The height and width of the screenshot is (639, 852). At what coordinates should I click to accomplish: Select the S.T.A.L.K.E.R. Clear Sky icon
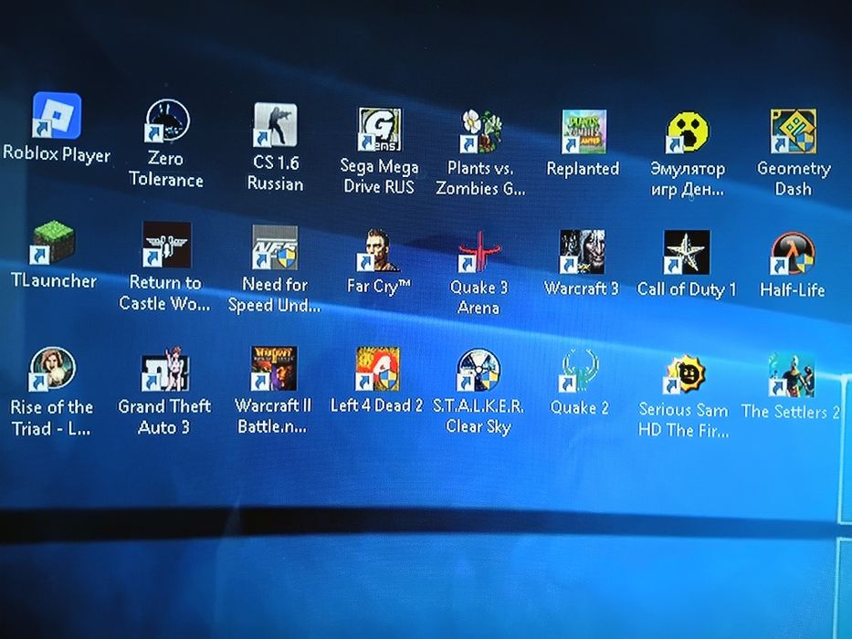(479, 372)
